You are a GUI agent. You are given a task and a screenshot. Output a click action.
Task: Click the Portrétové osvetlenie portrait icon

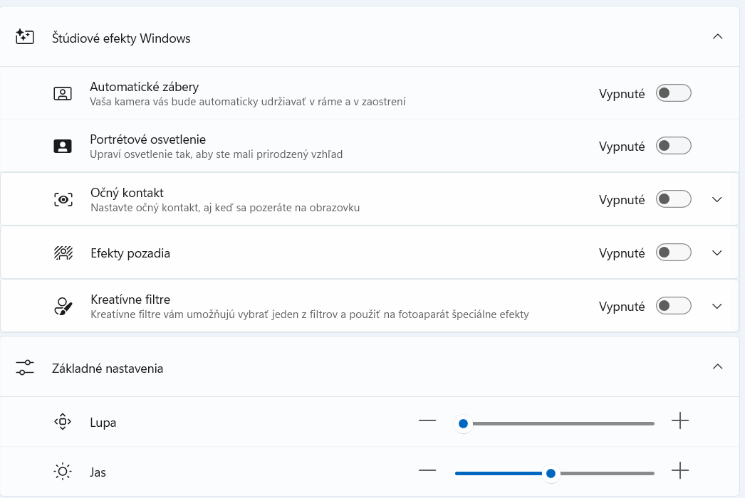click(63, 147)
